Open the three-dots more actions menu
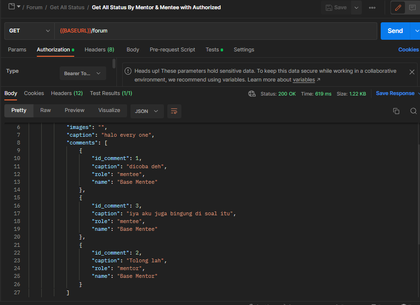 (x=372, y=8)
